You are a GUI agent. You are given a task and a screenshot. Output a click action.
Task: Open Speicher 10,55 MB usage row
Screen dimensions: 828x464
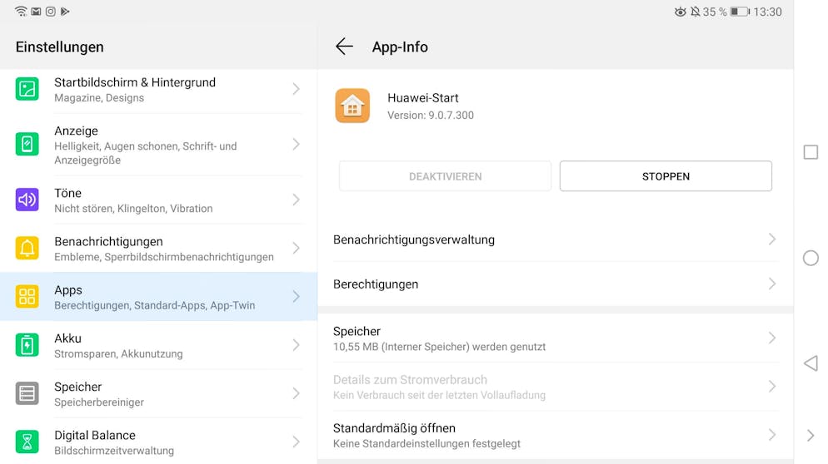pos(556,338)
